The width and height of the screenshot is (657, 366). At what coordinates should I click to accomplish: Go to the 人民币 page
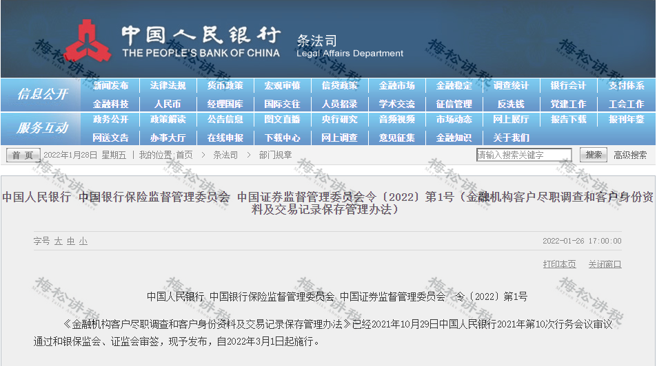click(168, 104)
